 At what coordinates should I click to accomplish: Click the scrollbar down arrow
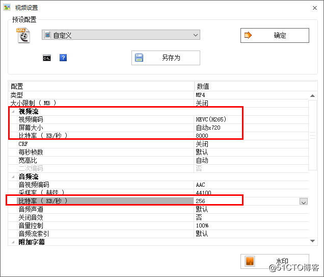313,241
